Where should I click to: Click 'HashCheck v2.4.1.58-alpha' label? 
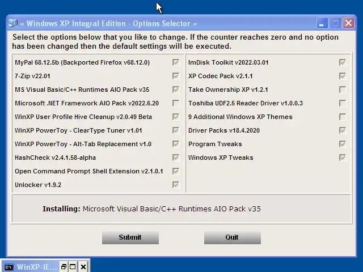[56, 158]
